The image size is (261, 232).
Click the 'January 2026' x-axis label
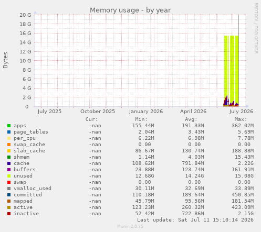[x=146, y=112]
